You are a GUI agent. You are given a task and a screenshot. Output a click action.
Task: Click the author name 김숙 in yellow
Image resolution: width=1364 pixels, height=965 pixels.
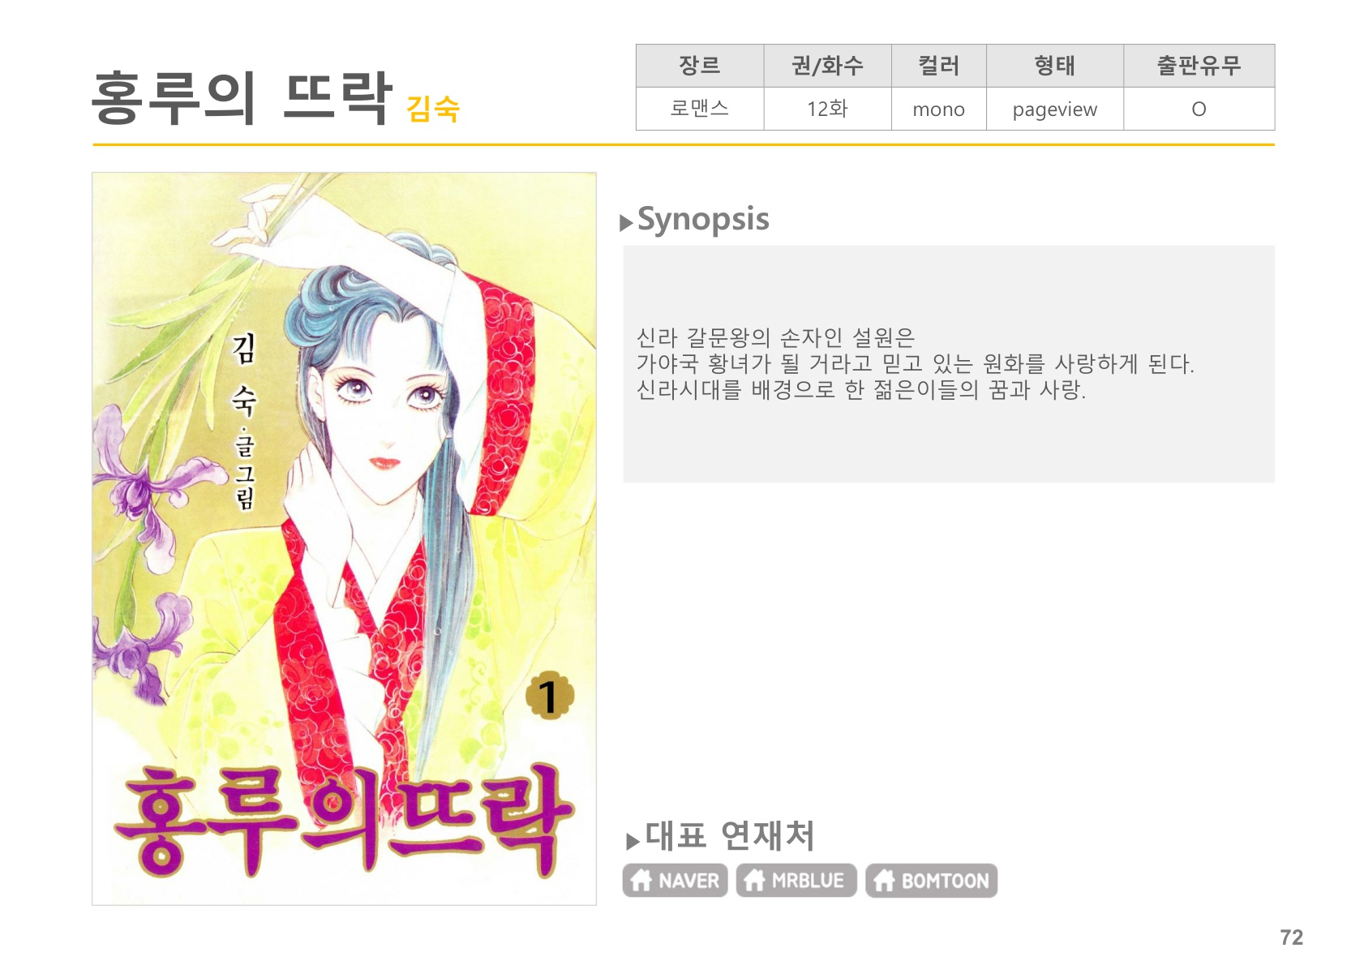tap(433, 109)
